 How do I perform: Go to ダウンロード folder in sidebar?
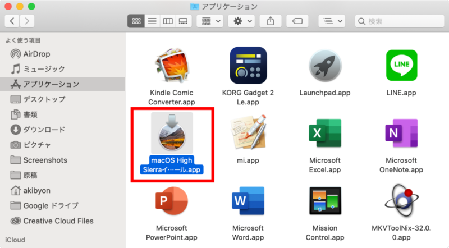tap(44, 130)
